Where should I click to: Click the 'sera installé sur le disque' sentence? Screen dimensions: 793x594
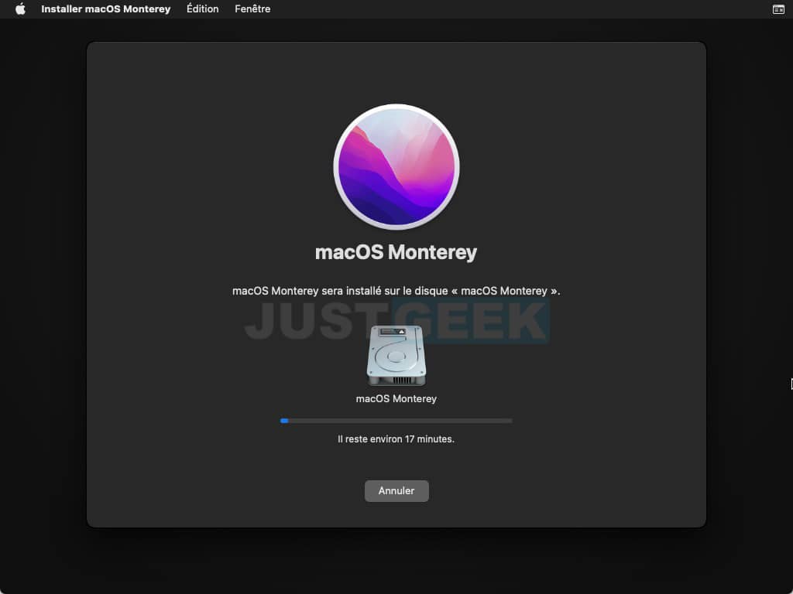point(396,291)
